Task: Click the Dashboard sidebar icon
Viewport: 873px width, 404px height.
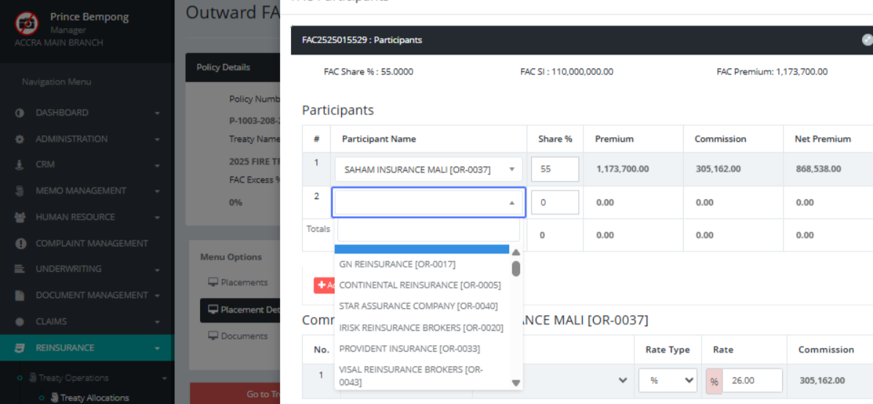Action: [x=20, y=113]
